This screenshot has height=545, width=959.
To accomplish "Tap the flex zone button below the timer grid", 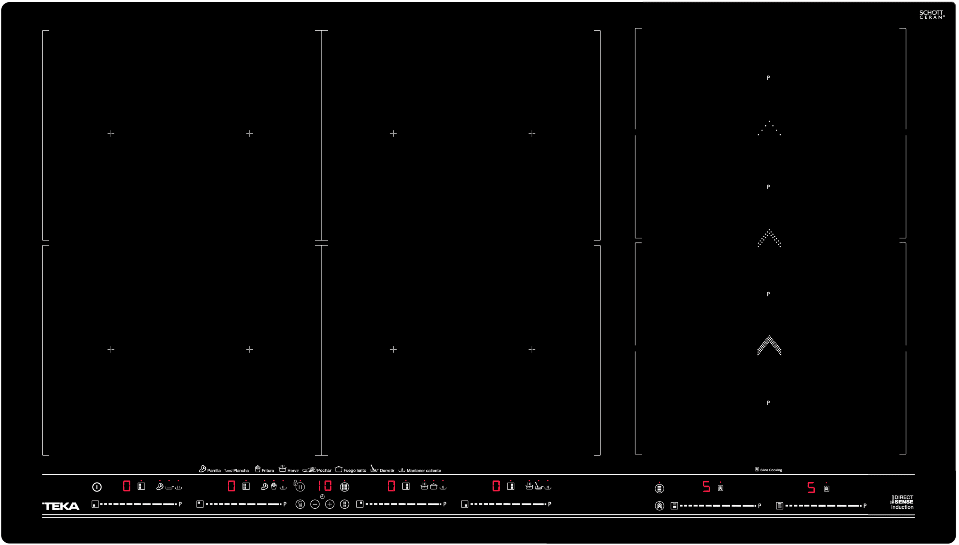I will (344, 504).
